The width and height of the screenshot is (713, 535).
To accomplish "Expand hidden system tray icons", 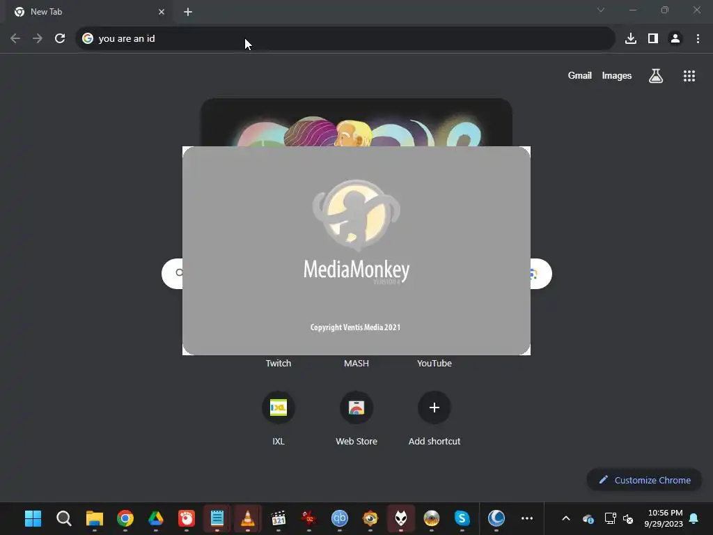I will [566, 518].
